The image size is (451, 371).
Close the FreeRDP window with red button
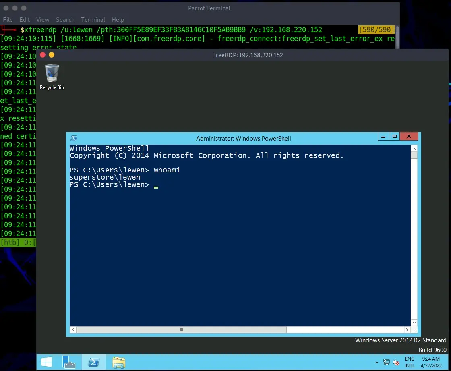click(43, 55)
